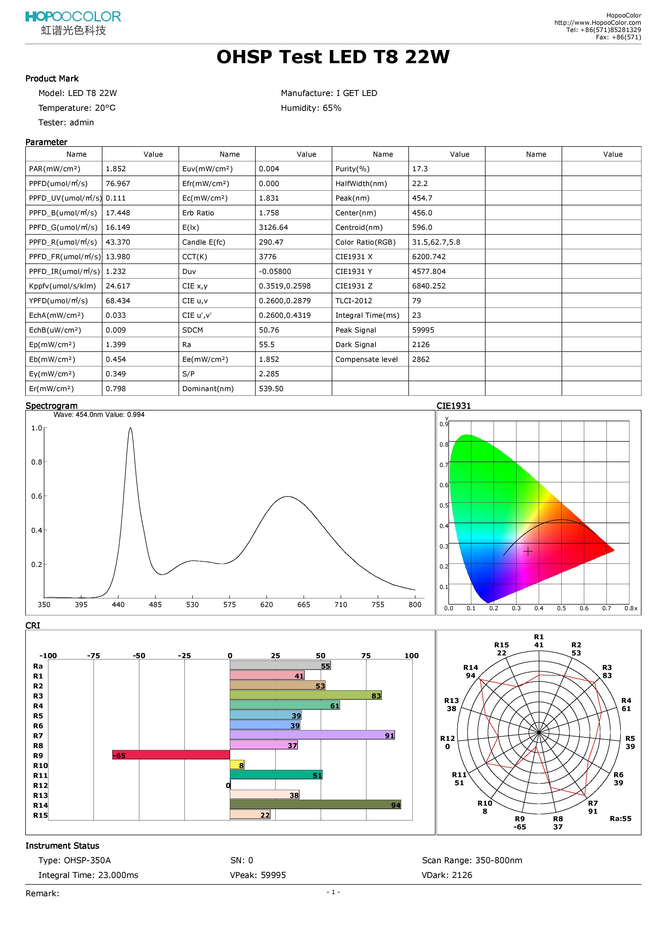Click the report title OHSP Test LED T8 22W

coord(333,57)
